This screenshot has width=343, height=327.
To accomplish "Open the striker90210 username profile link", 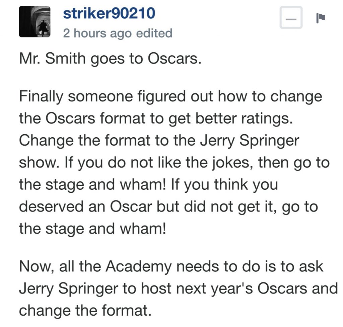I will 109,13.
